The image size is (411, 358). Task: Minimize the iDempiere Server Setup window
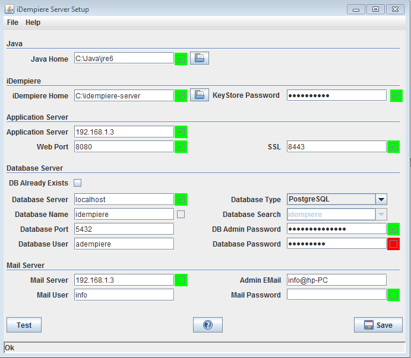pos(356,9)
